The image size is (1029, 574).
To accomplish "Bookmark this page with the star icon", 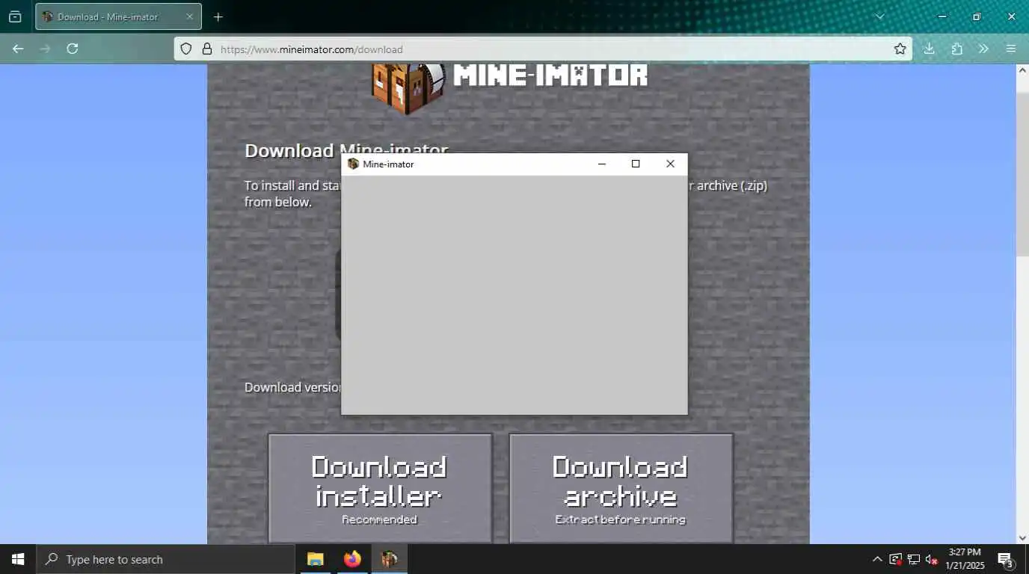I will coord(900,49).
